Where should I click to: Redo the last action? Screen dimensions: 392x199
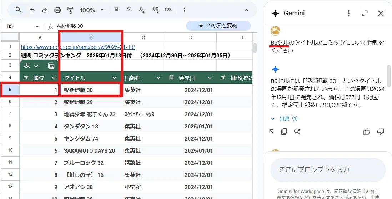tap(45, 10)
